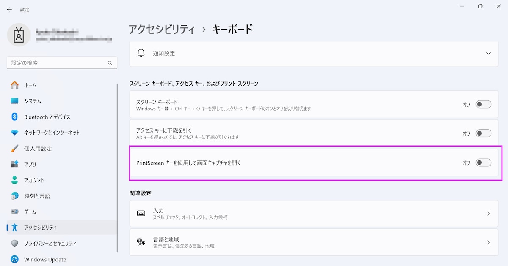
Task: Click the blurred account name
Action: tap(57, 32)
